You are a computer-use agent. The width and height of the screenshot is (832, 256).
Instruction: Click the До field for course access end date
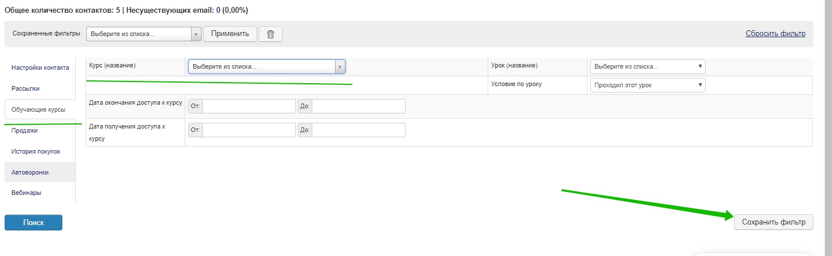(x=358, y=106)
